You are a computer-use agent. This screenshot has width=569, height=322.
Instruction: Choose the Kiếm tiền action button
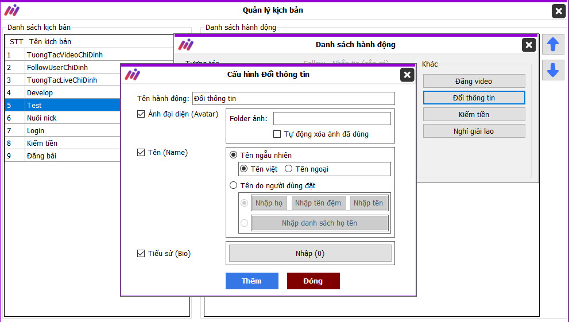pyautogui.click(x=474, y=114)
